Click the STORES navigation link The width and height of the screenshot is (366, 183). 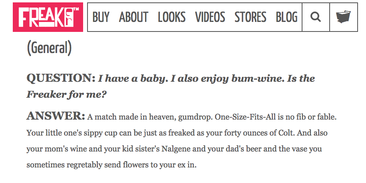click(250, 17)
